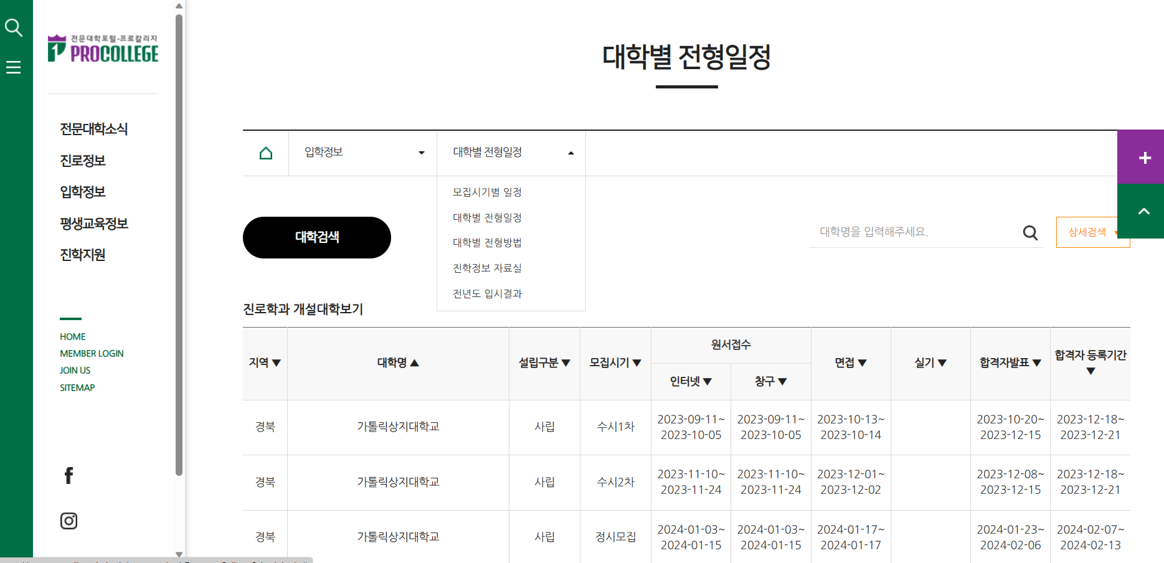Viewport: 1164px width, 563px height.
Task: Click the HOME link in sidebar
Action: pos(73,337)
